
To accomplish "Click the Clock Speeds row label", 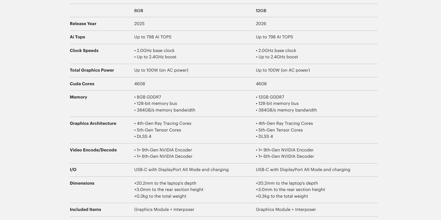I will tap(84, 50).
